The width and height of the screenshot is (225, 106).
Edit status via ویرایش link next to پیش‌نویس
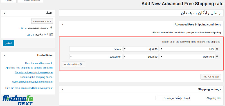click(23, 28)
